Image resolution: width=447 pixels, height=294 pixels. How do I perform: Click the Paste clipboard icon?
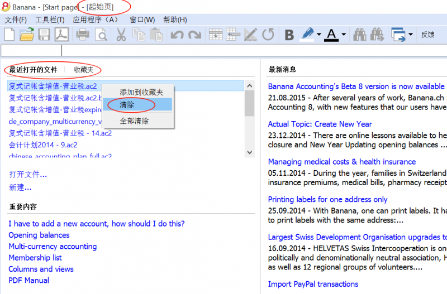156,35
